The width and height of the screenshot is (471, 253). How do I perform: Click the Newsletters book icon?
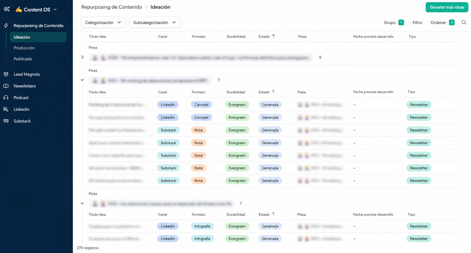(x=6, y=86)
